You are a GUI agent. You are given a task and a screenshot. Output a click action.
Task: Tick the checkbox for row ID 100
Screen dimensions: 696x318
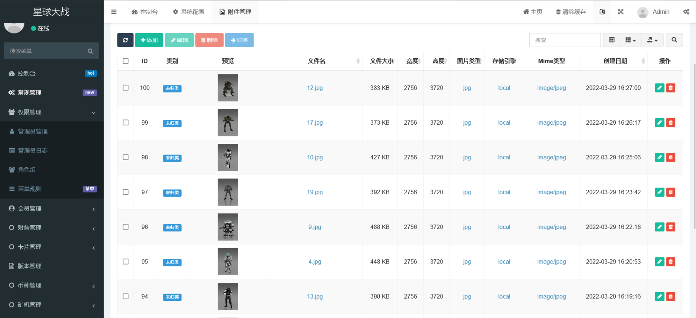[125, 88]
